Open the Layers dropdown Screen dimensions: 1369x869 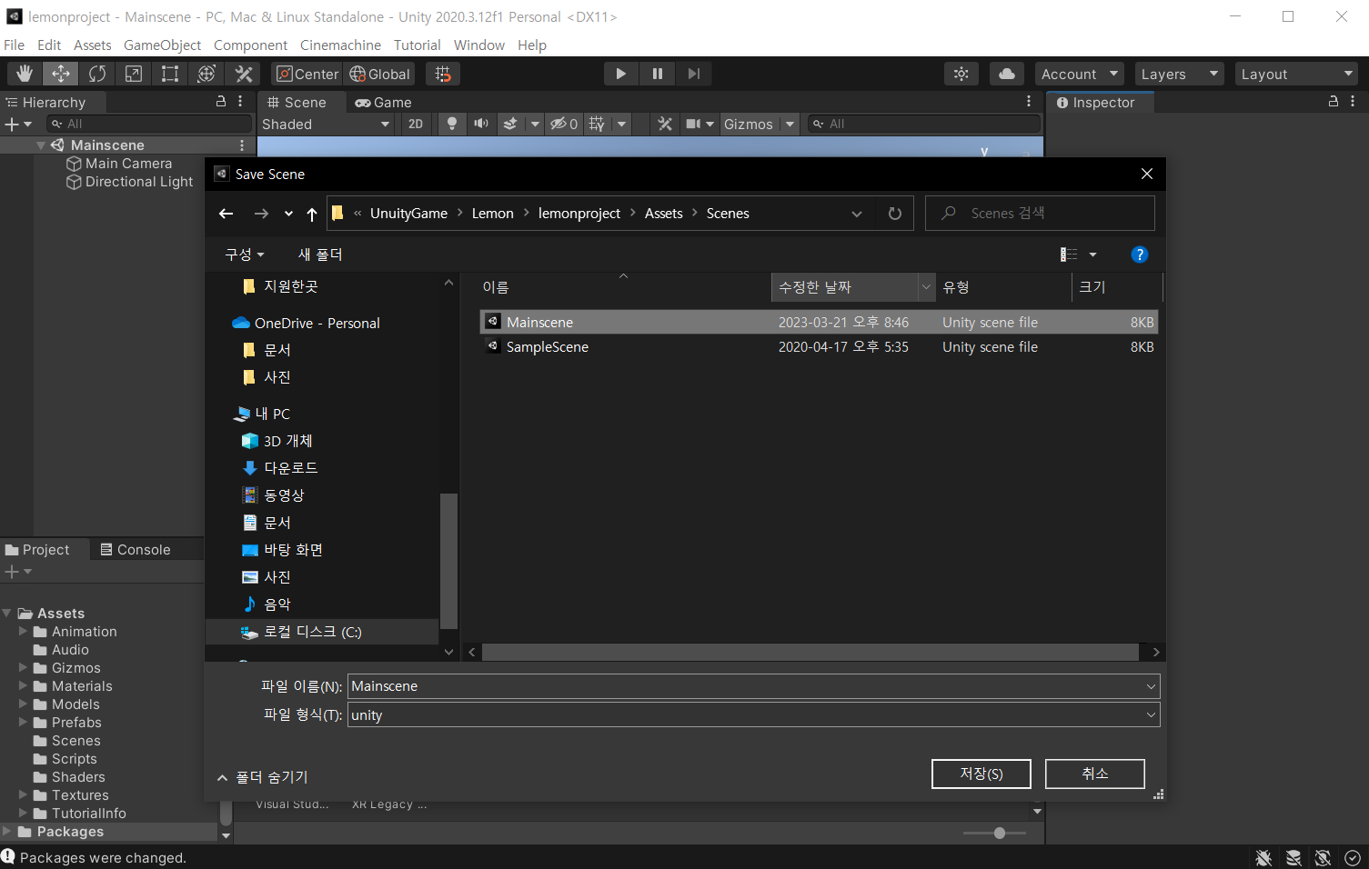[x=1180, y=74]
